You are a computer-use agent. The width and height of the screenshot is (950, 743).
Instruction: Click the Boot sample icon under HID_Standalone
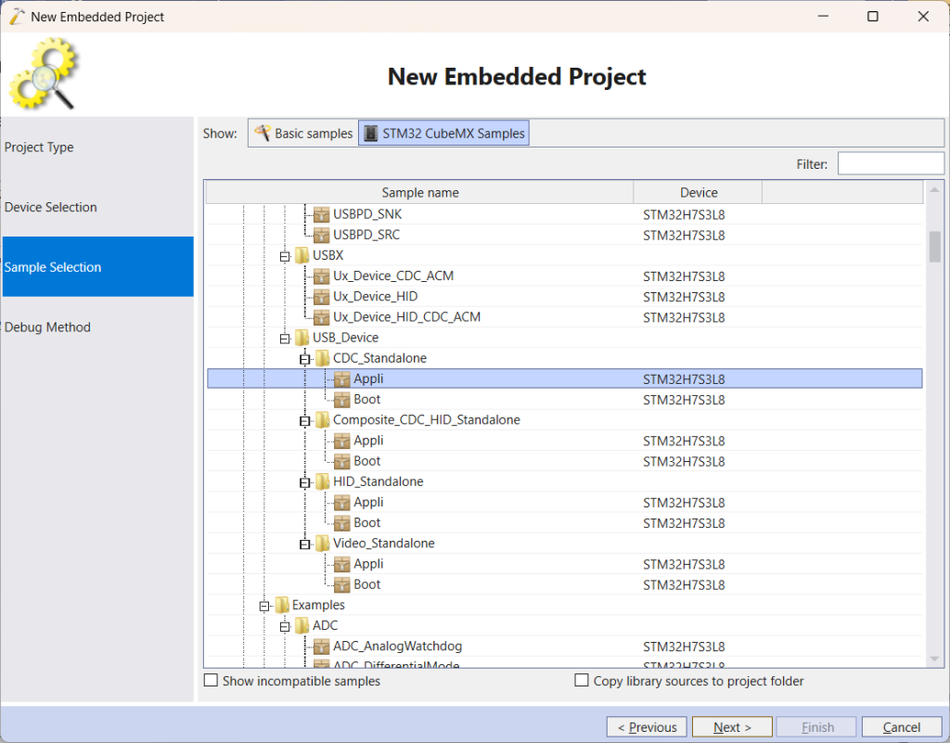(343, 522)
